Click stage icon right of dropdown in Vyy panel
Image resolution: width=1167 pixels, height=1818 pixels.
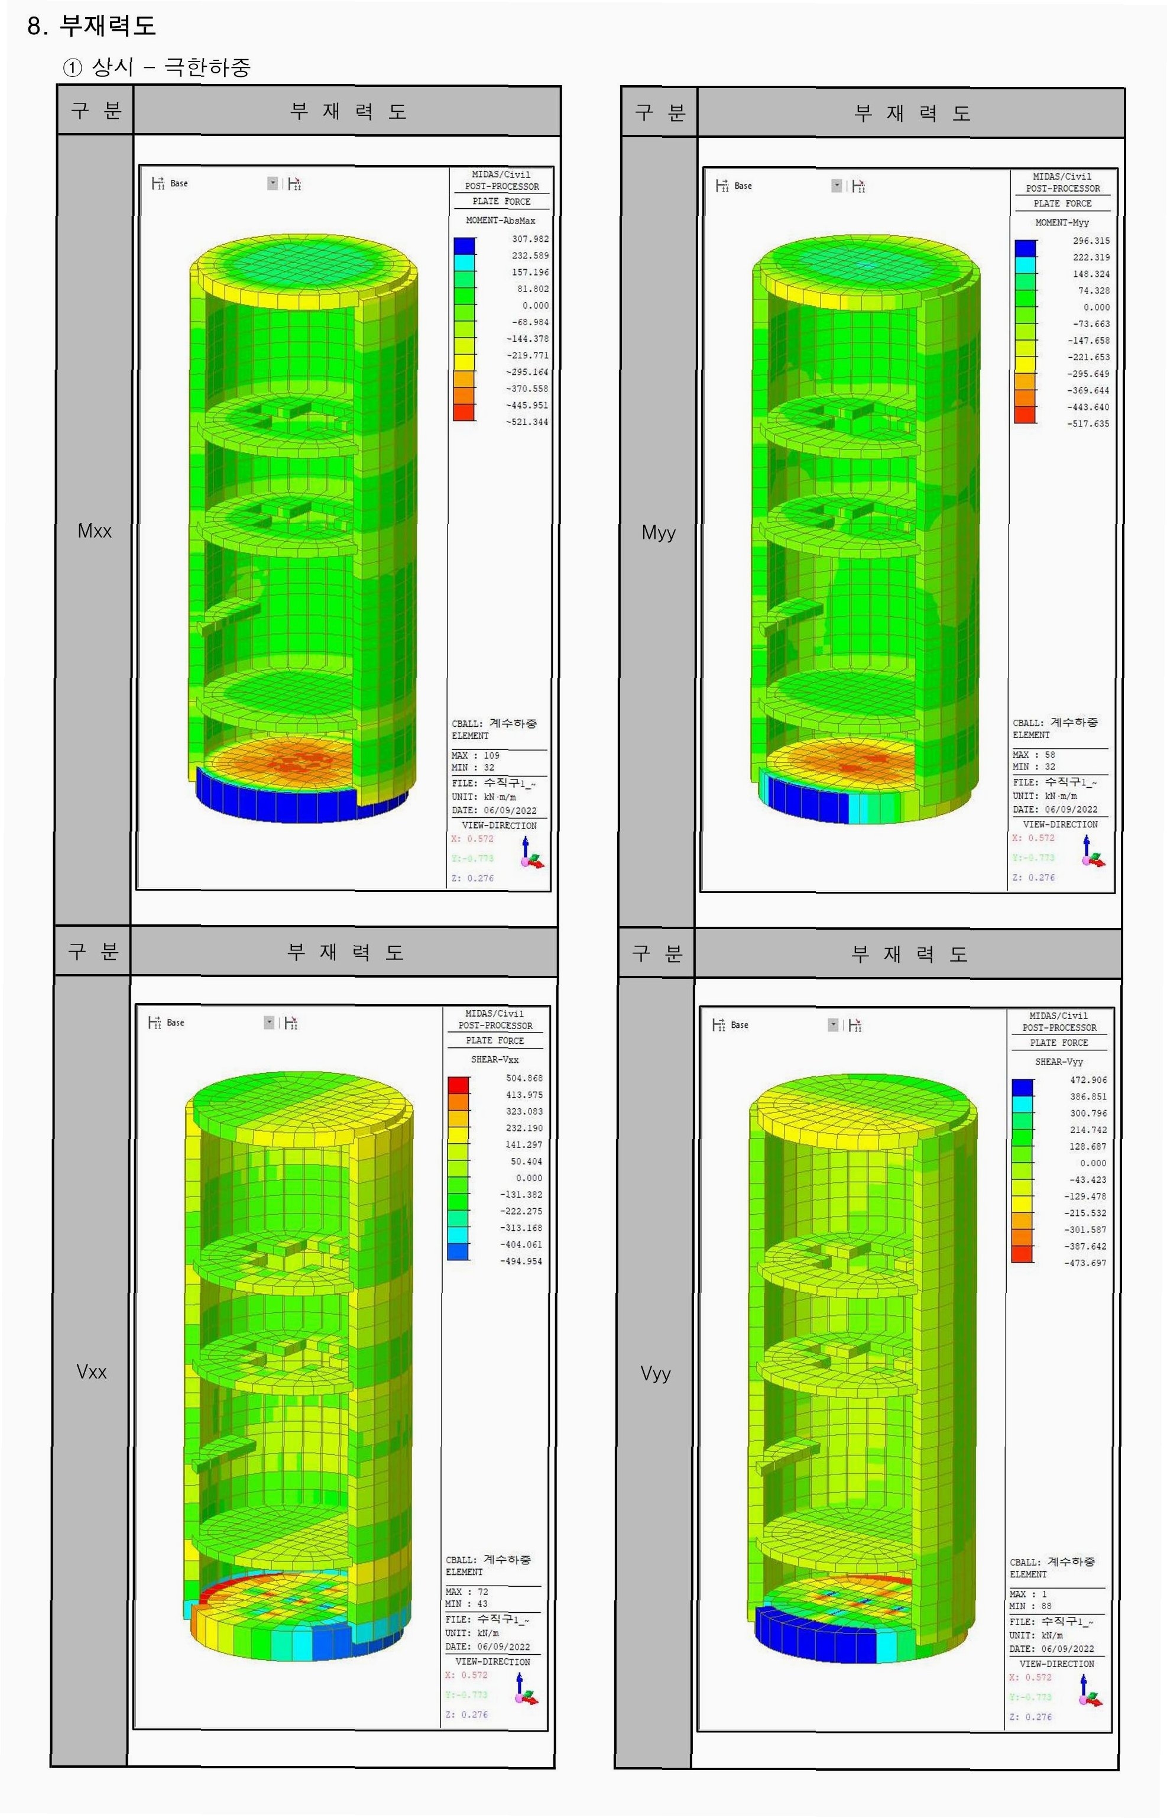(855, 1025)
